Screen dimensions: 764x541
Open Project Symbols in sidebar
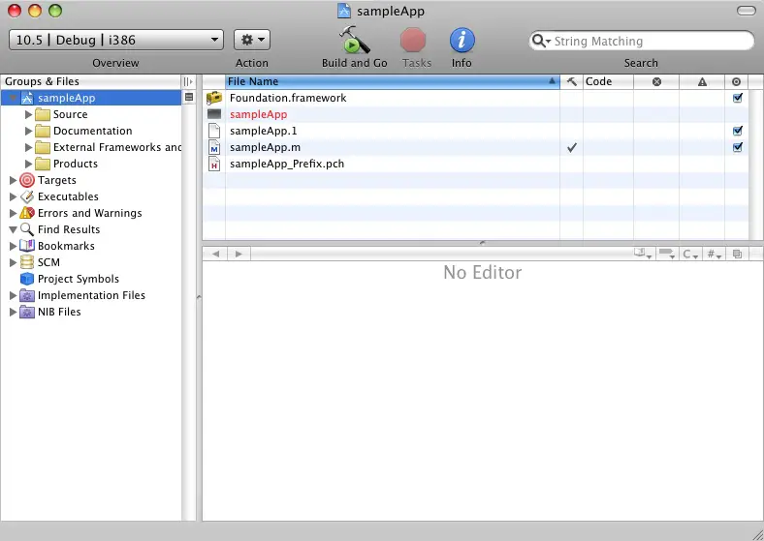(x=78, y=279)
